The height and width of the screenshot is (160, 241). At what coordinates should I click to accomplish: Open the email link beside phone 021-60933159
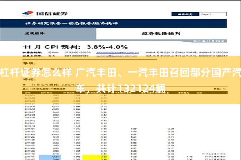tap(116, 56)
